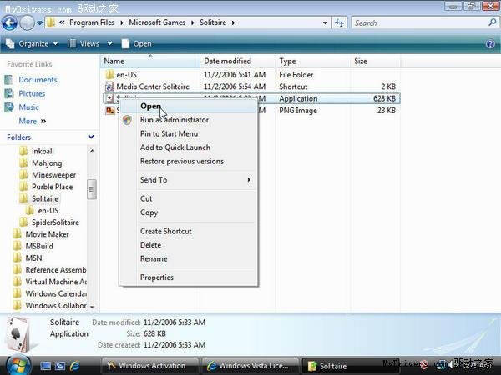Switch to Windows Activation taskbar button
The width and height of the screenshot is (501, 375).
point(149,366)
